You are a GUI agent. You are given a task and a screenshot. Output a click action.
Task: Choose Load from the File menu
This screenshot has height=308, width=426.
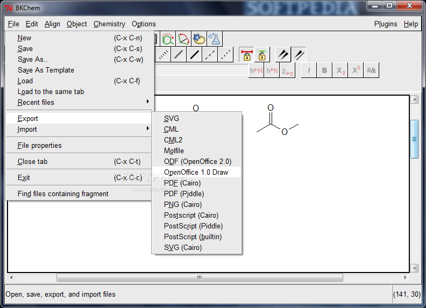tap(80, 81)
